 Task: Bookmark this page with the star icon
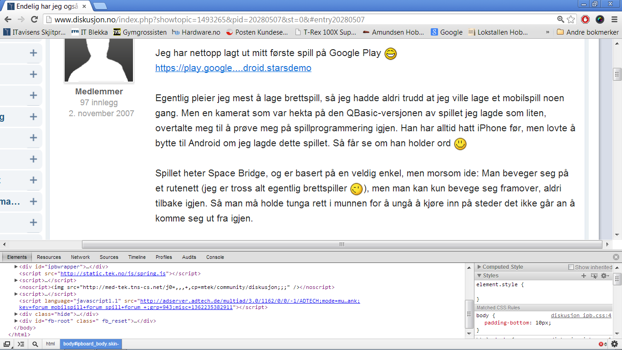571,20
